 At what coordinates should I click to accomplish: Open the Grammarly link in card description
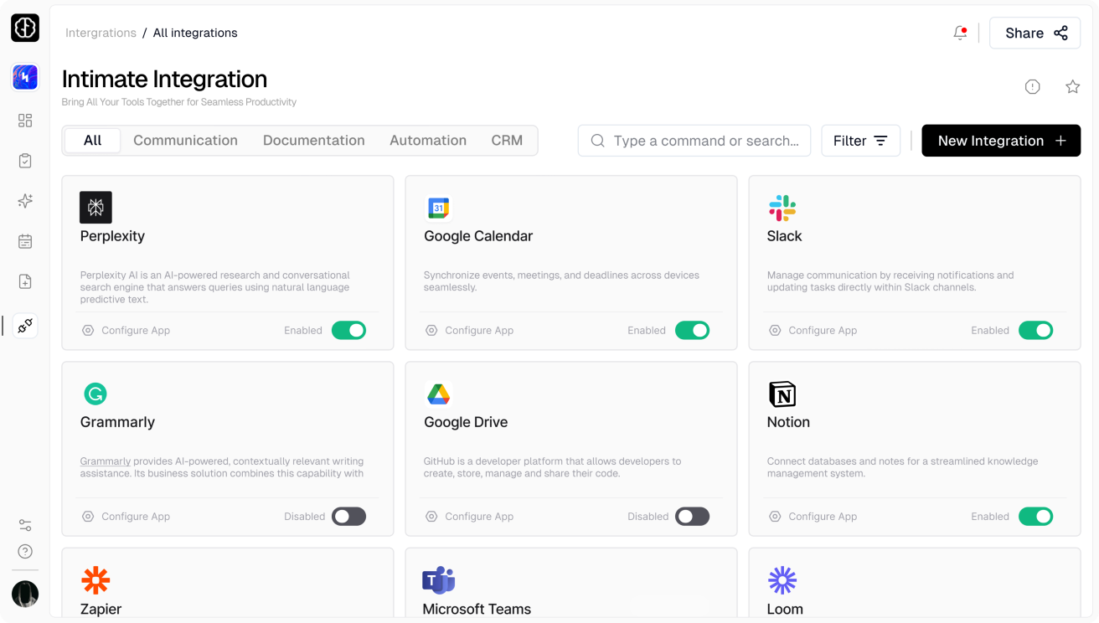point(105,461)
